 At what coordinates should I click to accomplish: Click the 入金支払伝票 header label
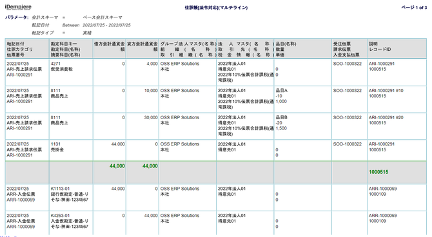click(x=346, y=55)
